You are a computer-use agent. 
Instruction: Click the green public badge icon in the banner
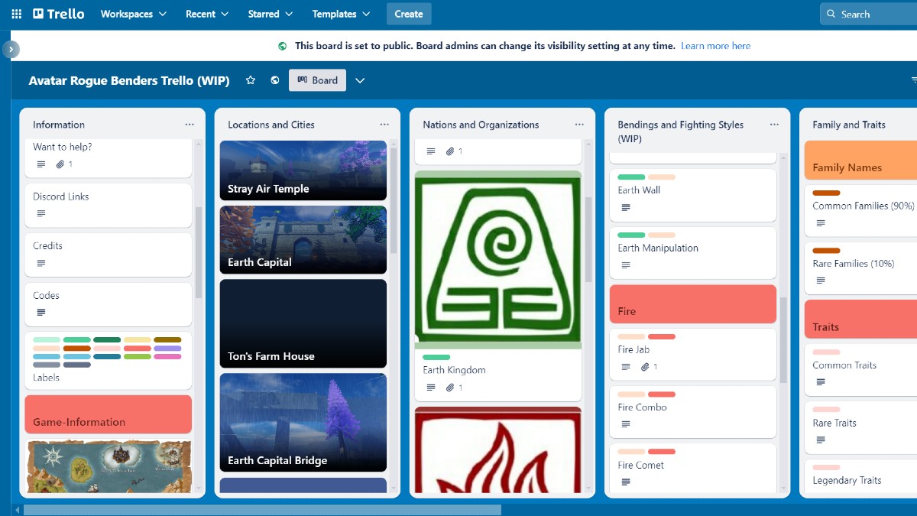click(x=283, y=46)
